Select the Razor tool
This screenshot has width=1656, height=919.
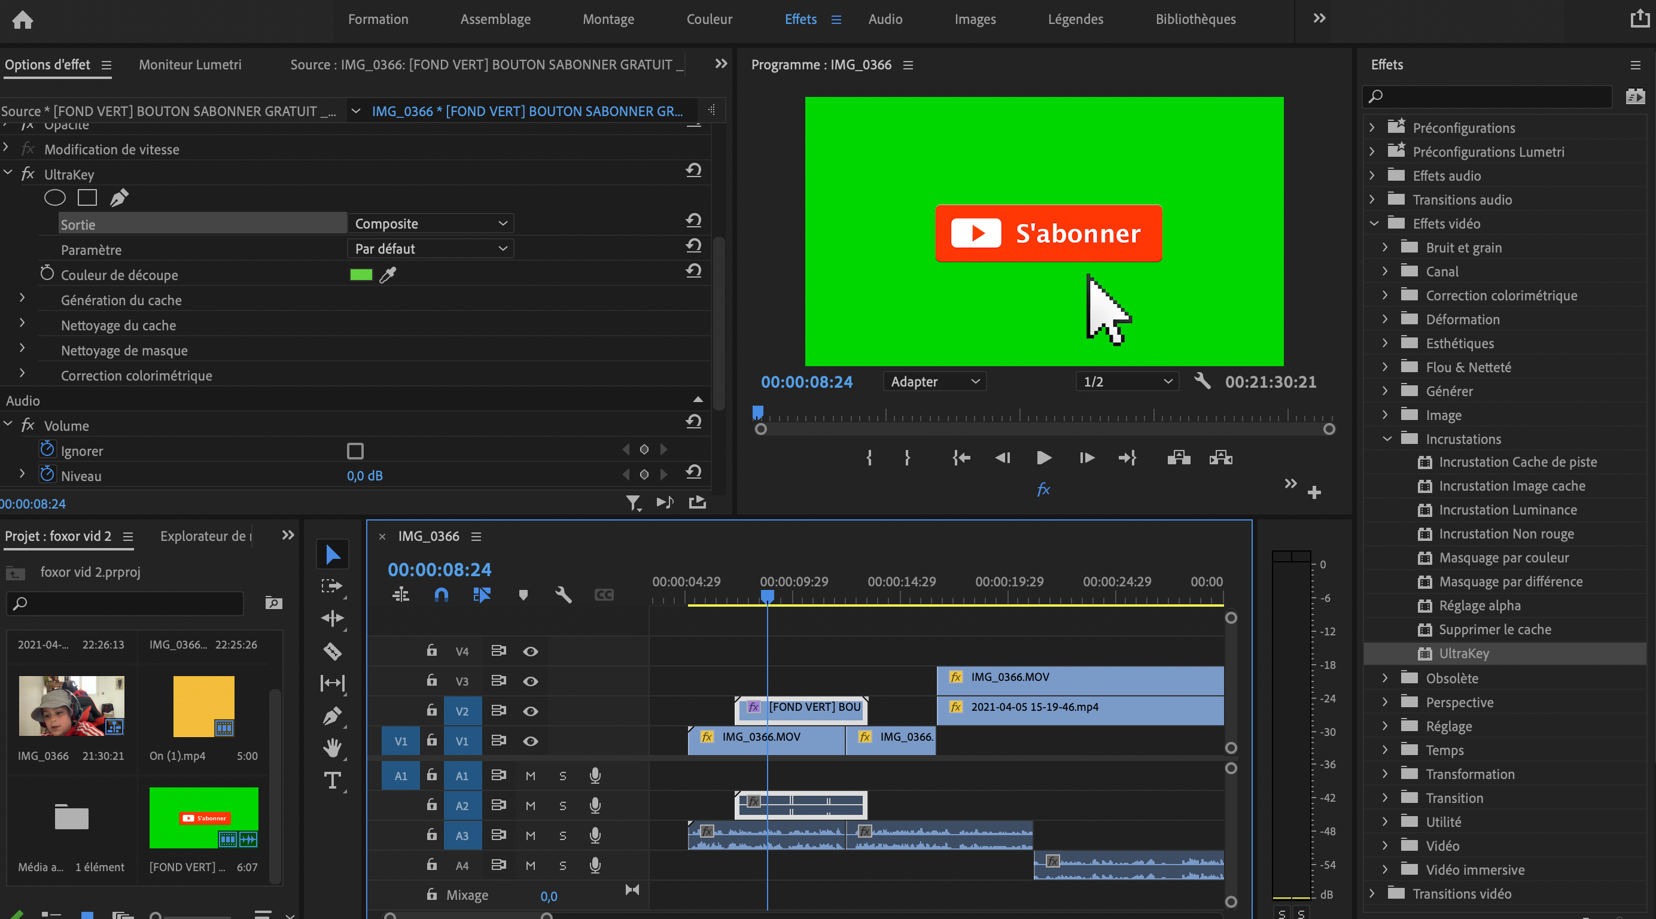coord(333,651)
